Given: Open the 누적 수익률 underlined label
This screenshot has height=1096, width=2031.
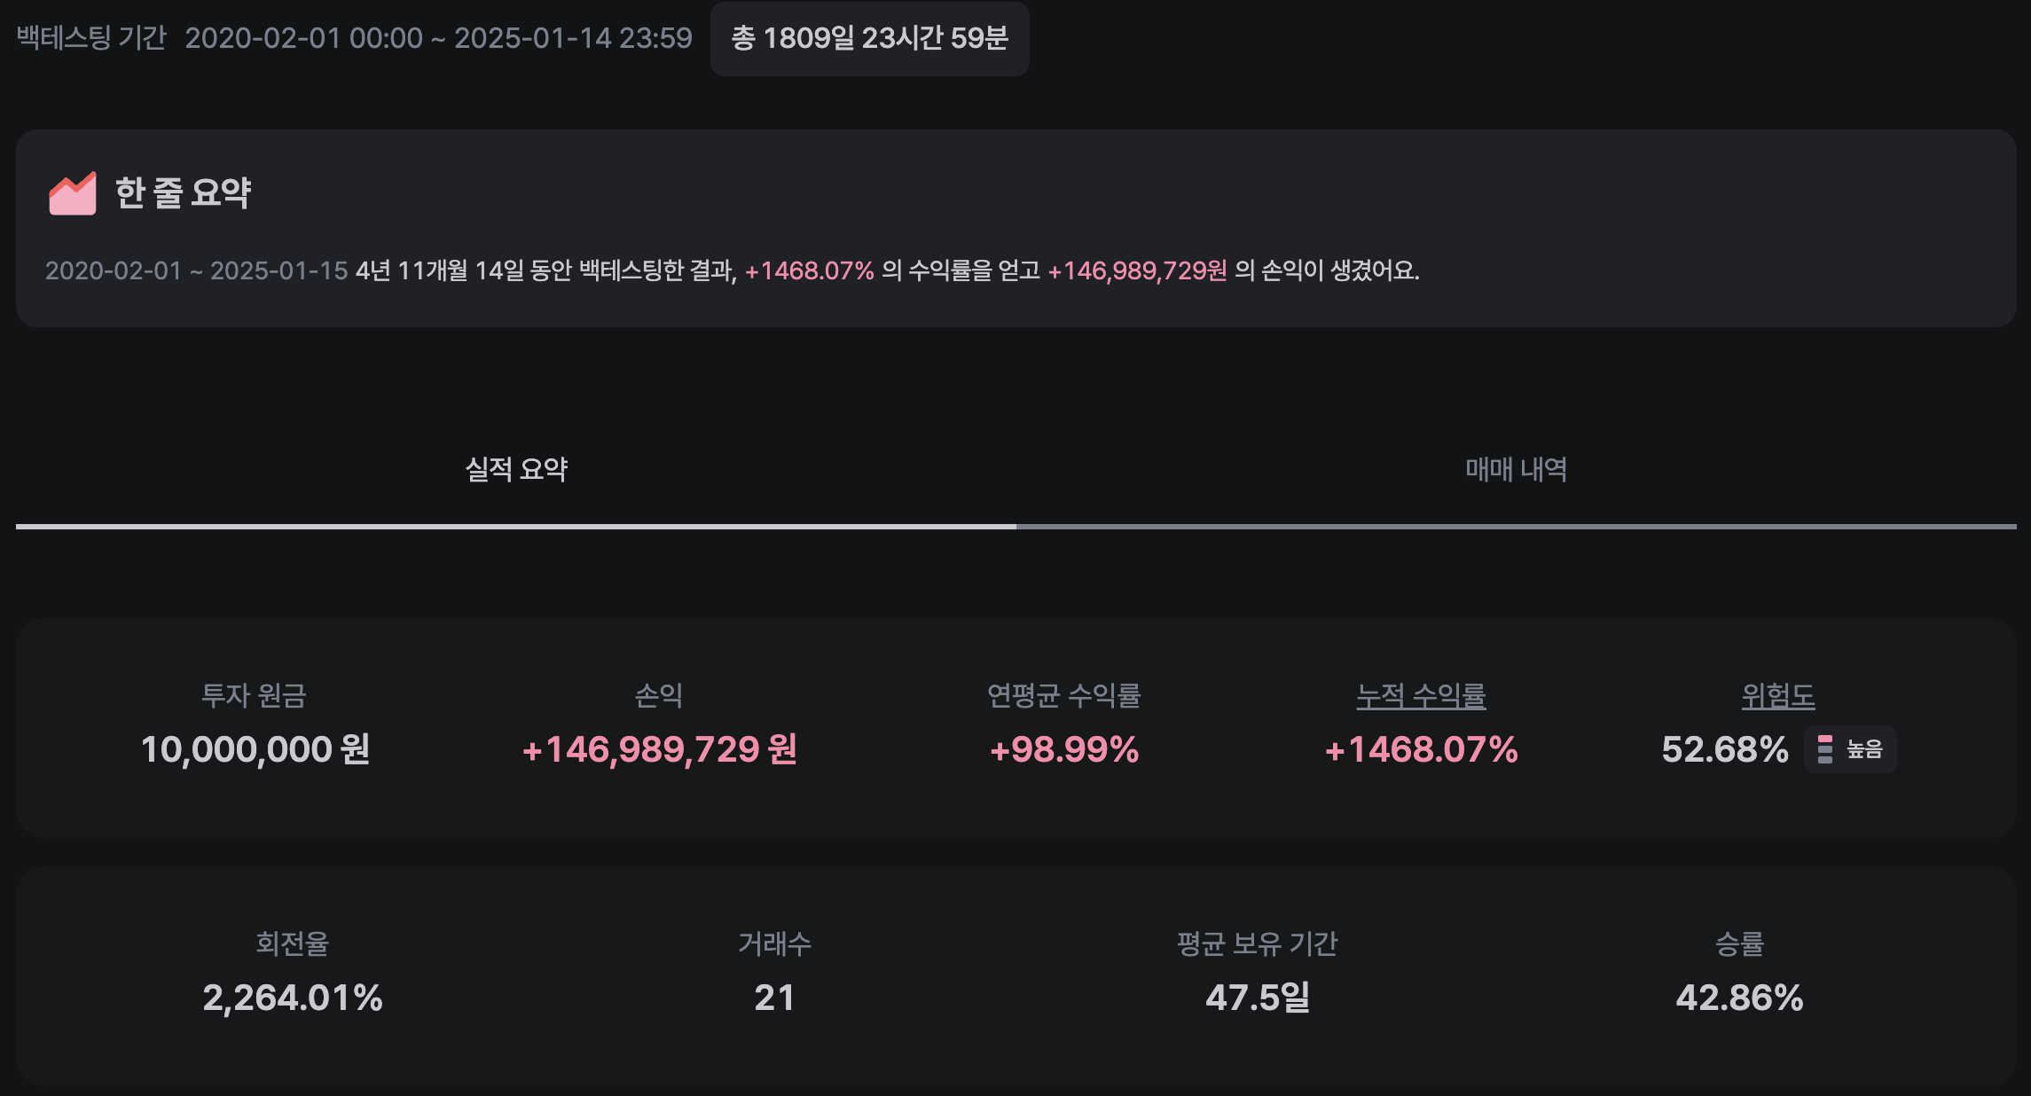Looking at the screenshot, I should (x=1421, y=696).
